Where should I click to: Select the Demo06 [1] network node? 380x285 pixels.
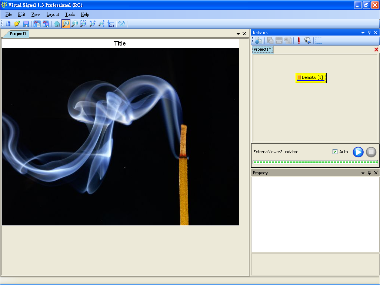311,78
